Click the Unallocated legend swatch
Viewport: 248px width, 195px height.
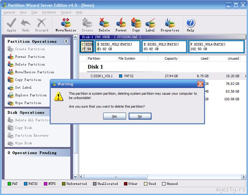[x=95, y=184]
